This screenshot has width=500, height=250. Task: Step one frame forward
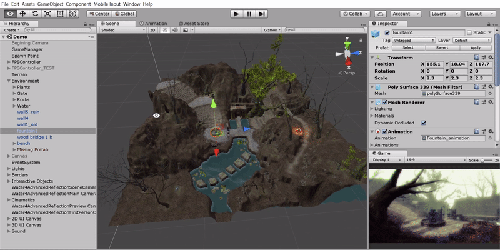261,14
